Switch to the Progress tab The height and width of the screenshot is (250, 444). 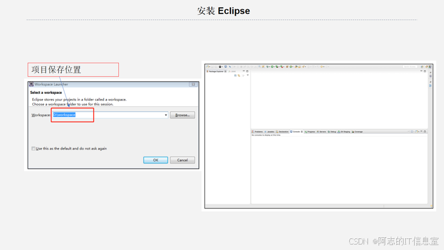coord(310,132)
